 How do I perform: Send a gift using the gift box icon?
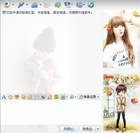click(56, 97)
